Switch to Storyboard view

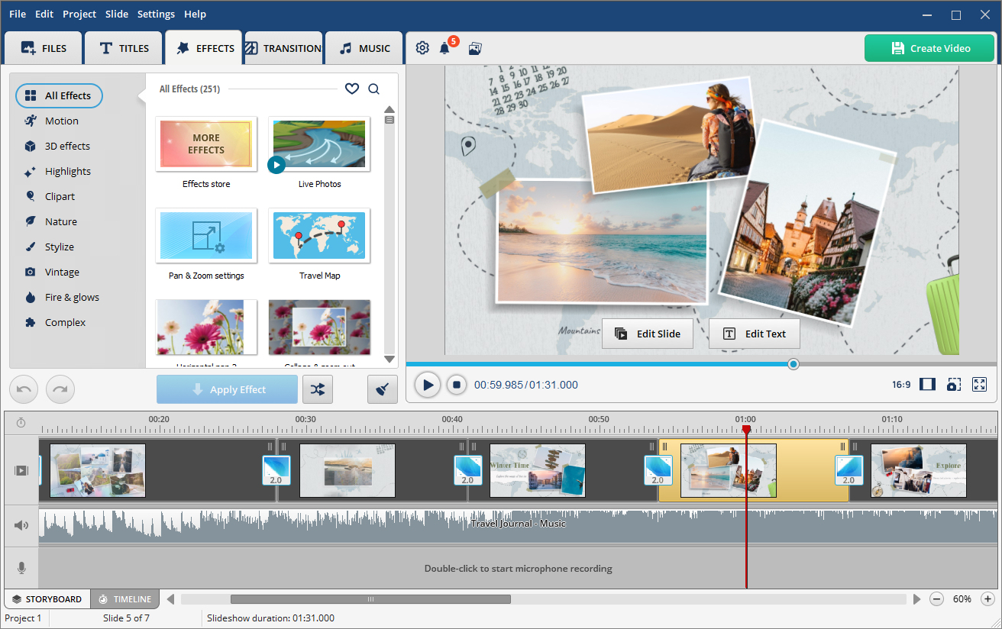point(47,599)
